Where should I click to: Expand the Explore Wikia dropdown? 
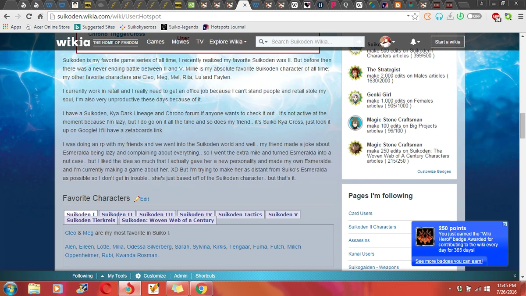pos(228,42)
